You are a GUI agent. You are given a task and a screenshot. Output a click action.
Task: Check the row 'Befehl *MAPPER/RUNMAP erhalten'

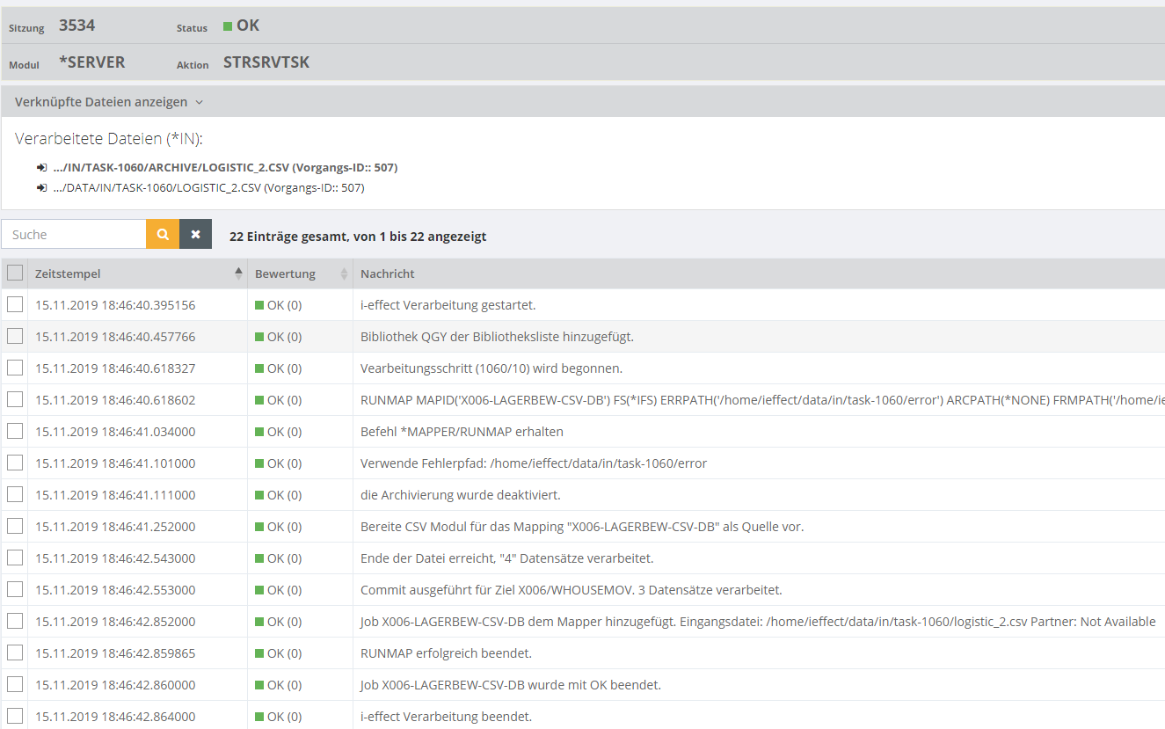[15, 431]
